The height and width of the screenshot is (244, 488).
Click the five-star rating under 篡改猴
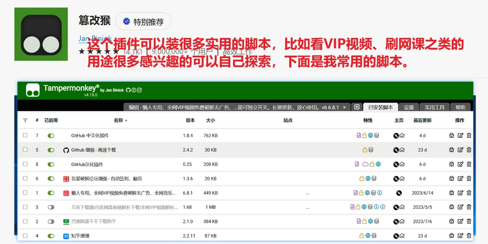click(99, 52)
